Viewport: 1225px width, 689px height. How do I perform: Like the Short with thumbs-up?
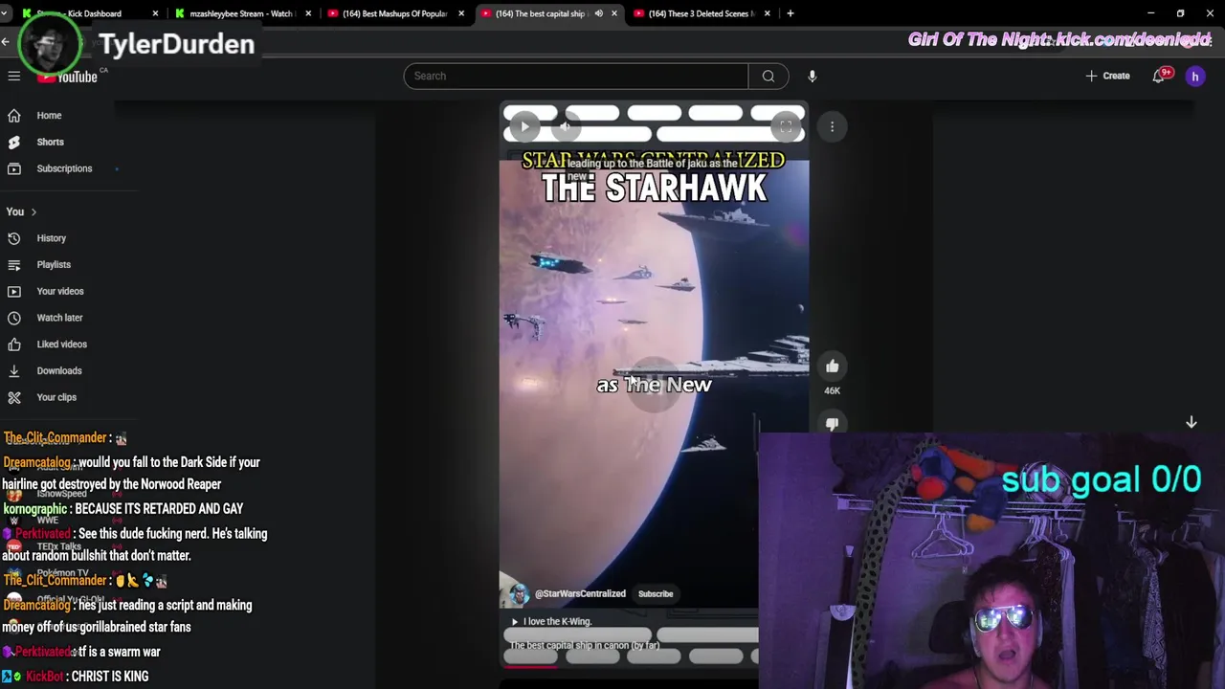[832, 366]
